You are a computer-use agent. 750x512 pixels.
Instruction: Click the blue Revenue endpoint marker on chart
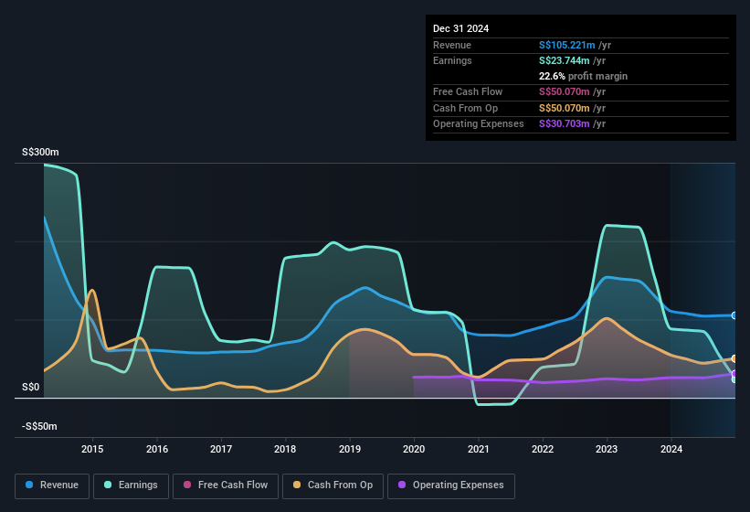pyautogui.click(x=734, y=315)
